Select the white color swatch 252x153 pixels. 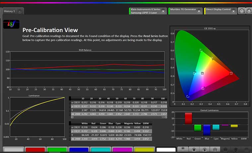(166, 150)
